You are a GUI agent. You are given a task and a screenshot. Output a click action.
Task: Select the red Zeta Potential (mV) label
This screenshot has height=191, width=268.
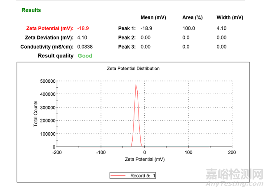click(50, 29)
